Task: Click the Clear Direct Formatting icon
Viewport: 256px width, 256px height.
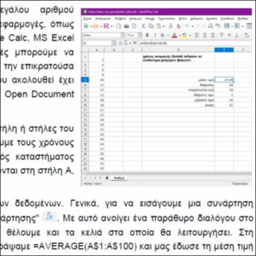Action: (x=178, y=26)
